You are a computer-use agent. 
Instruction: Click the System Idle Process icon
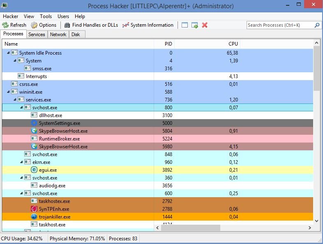point(14,53)
